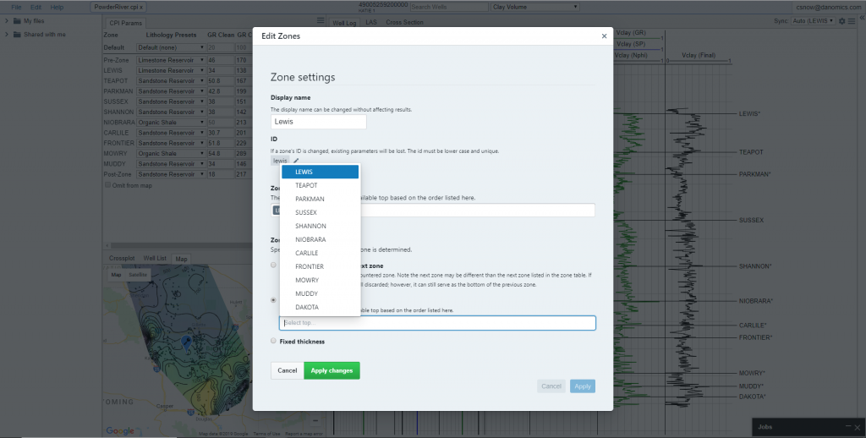Click the csnow@danomics.com account label
Viewport: 866px width, 438px height.
coord(829,7)
